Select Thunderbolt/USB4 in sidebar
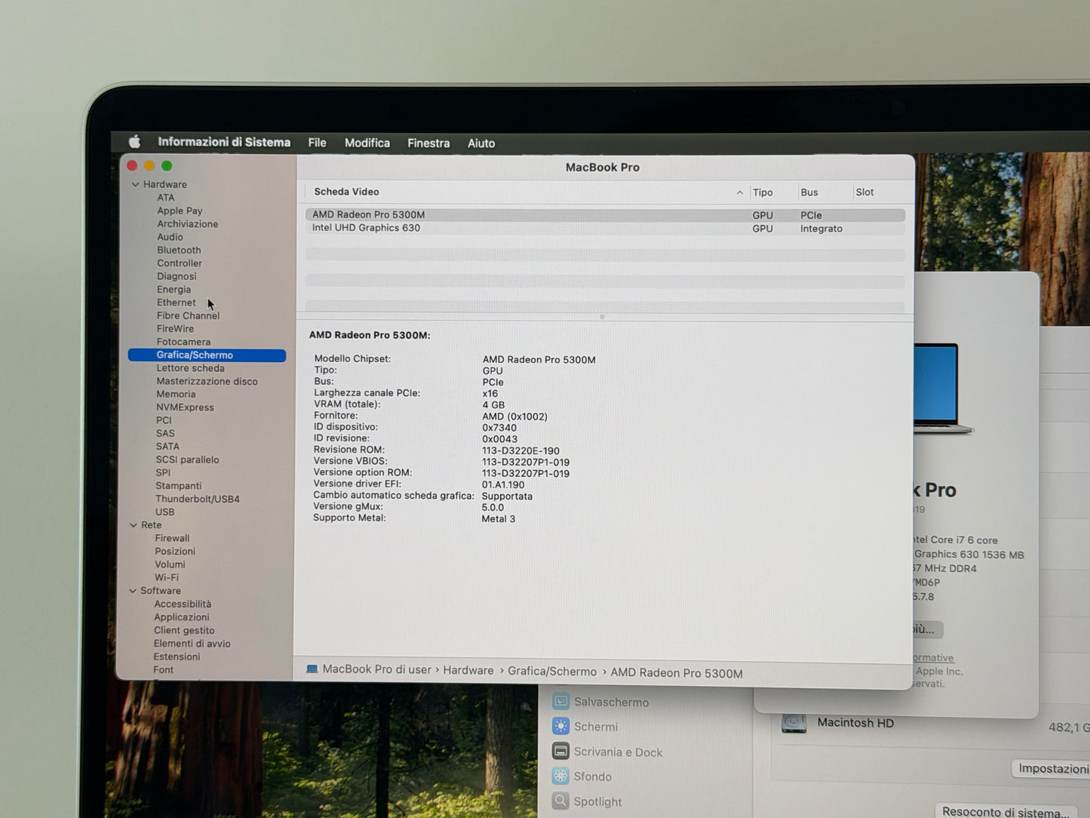 (x=198, y=499)
